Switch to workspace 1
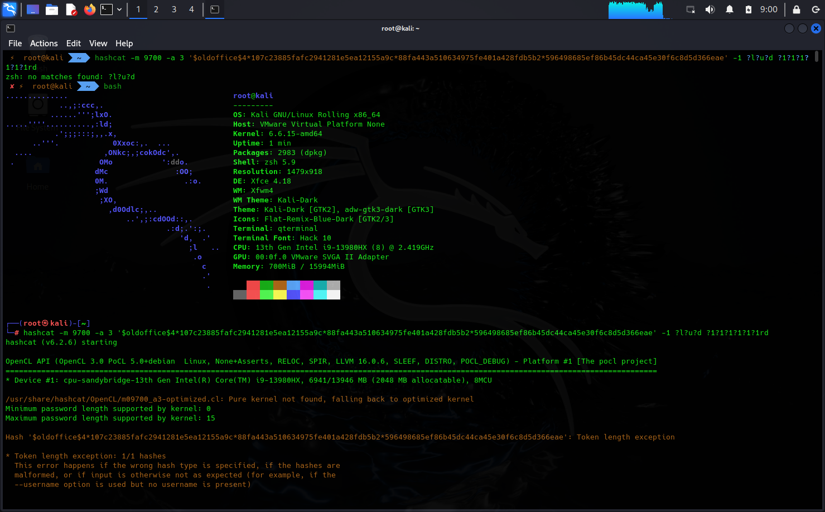825x512 pixels. click(138, 9)
